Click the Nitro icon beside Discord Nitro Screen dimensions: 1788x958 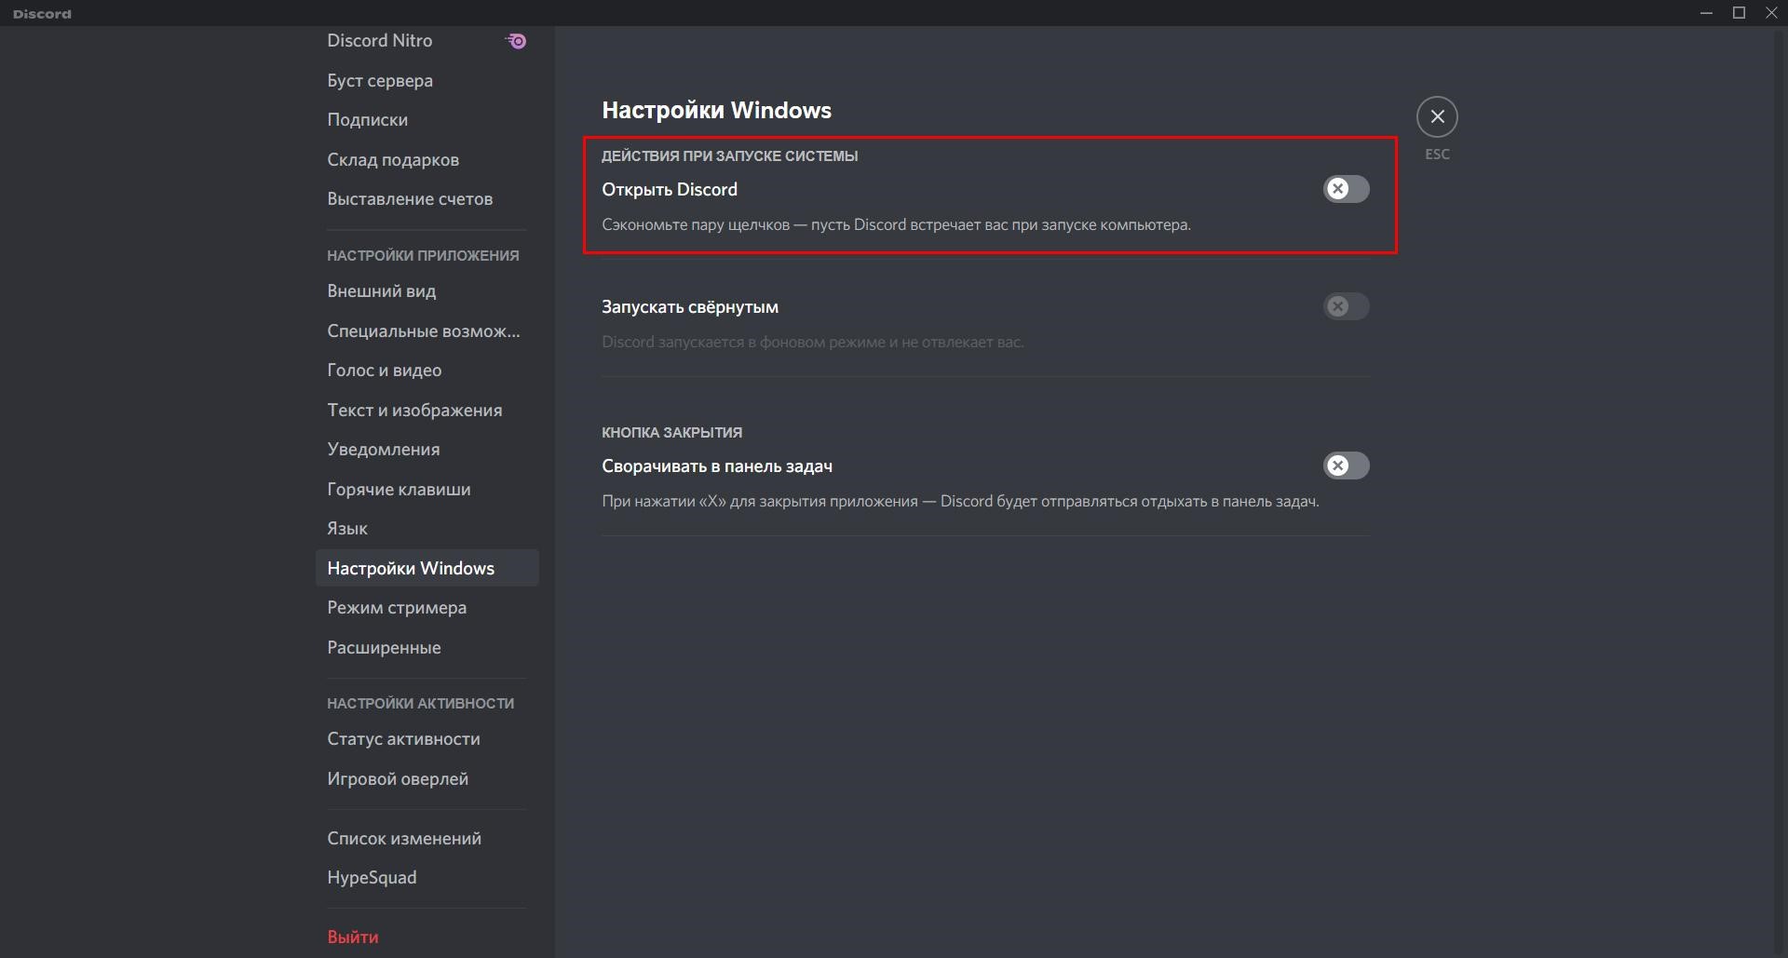[x=516, y=41]
